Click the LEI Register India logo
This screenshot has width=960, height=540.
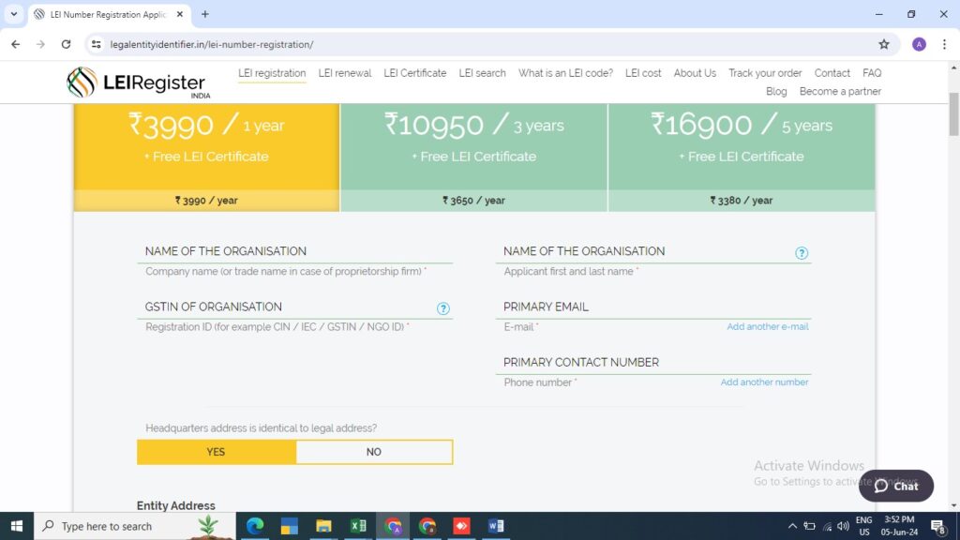click(139, 82)
